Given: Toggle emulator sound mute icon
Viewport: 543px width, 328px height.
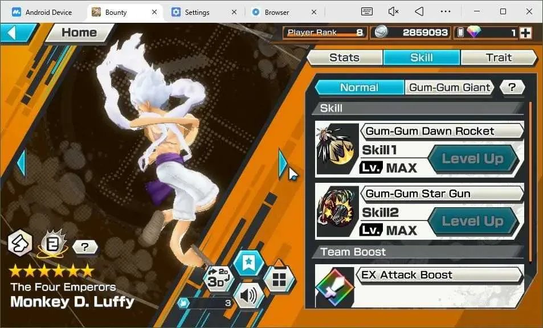Looking at the screenshot, I should click(393, 11).
